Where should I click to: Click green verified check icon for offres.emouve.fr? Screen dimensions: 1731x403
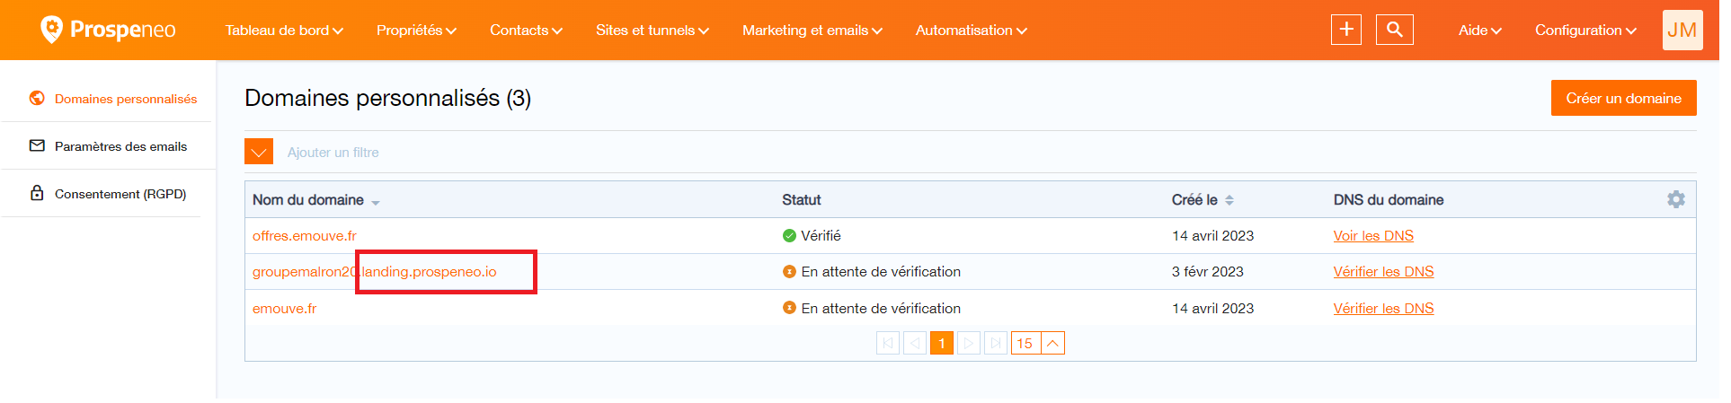(789, 235)
